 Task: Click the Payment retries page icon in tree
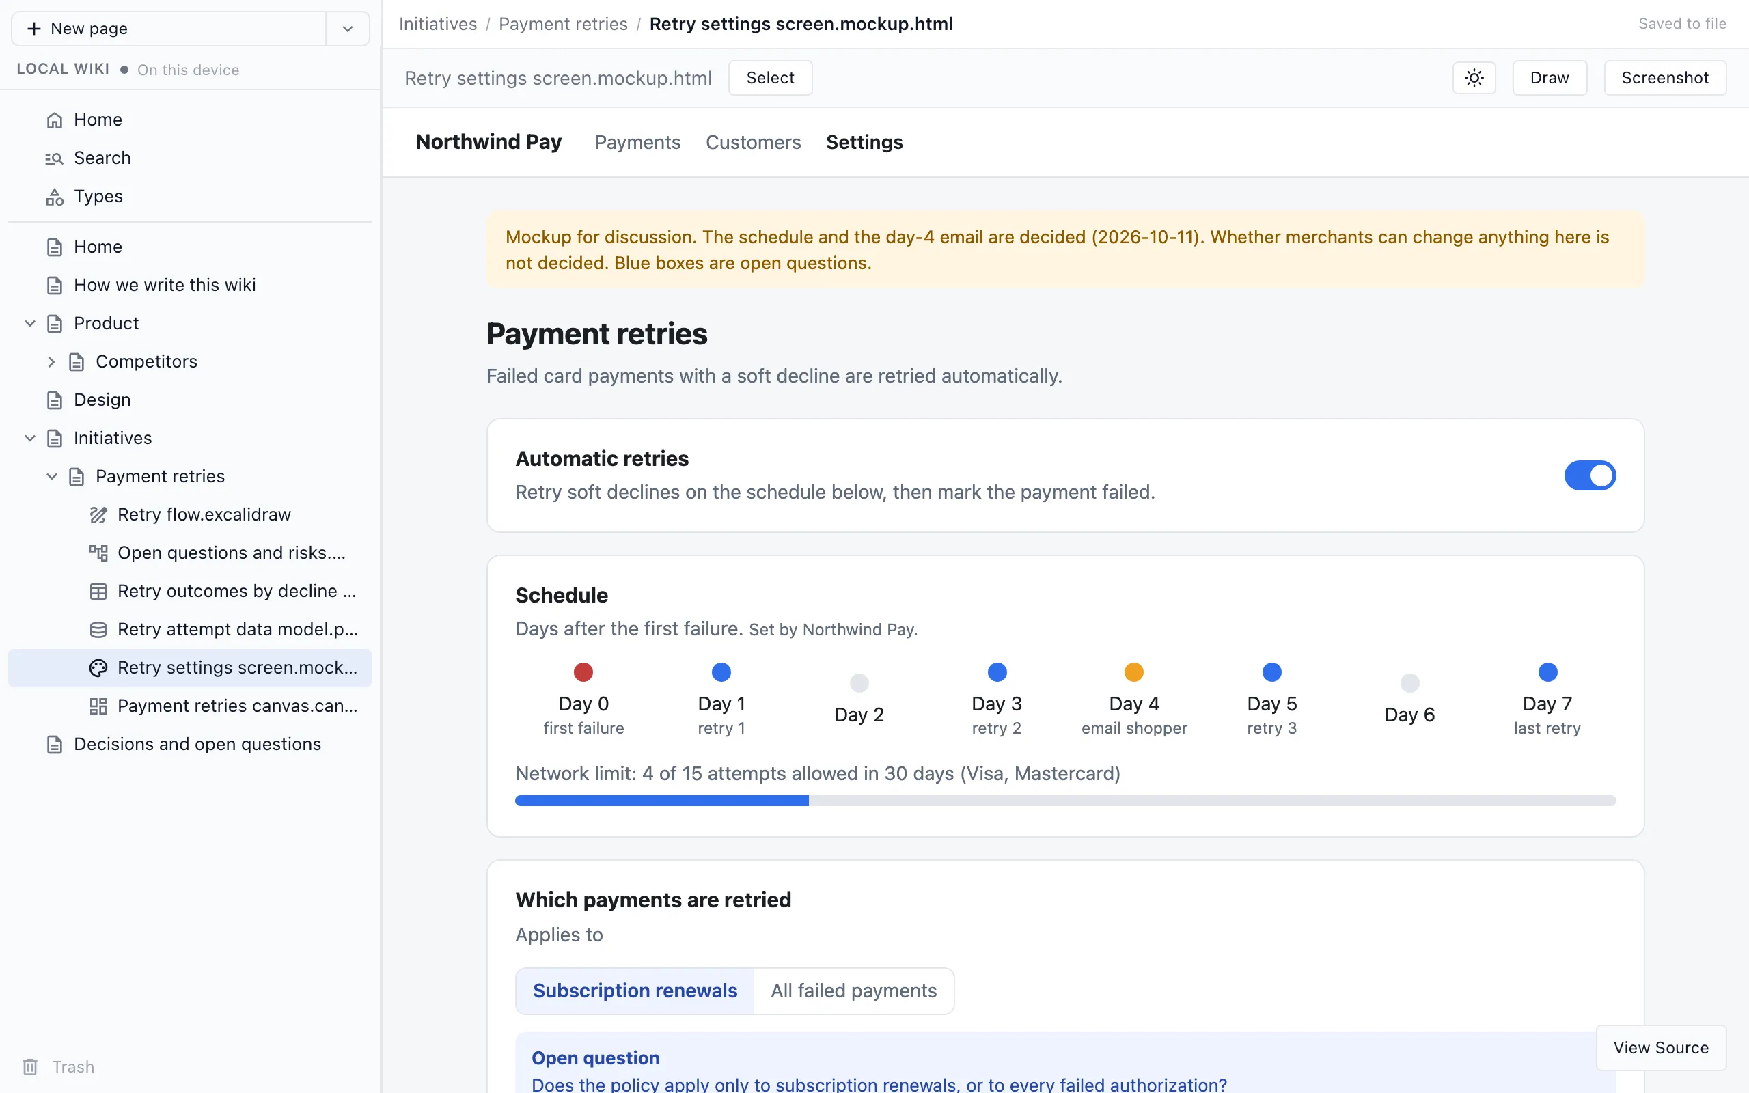point(77,477)
